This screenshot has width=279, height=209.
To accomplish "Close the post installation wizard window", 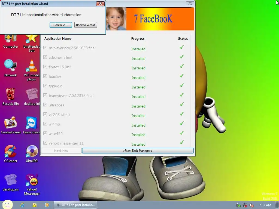I will coord(190,4).
